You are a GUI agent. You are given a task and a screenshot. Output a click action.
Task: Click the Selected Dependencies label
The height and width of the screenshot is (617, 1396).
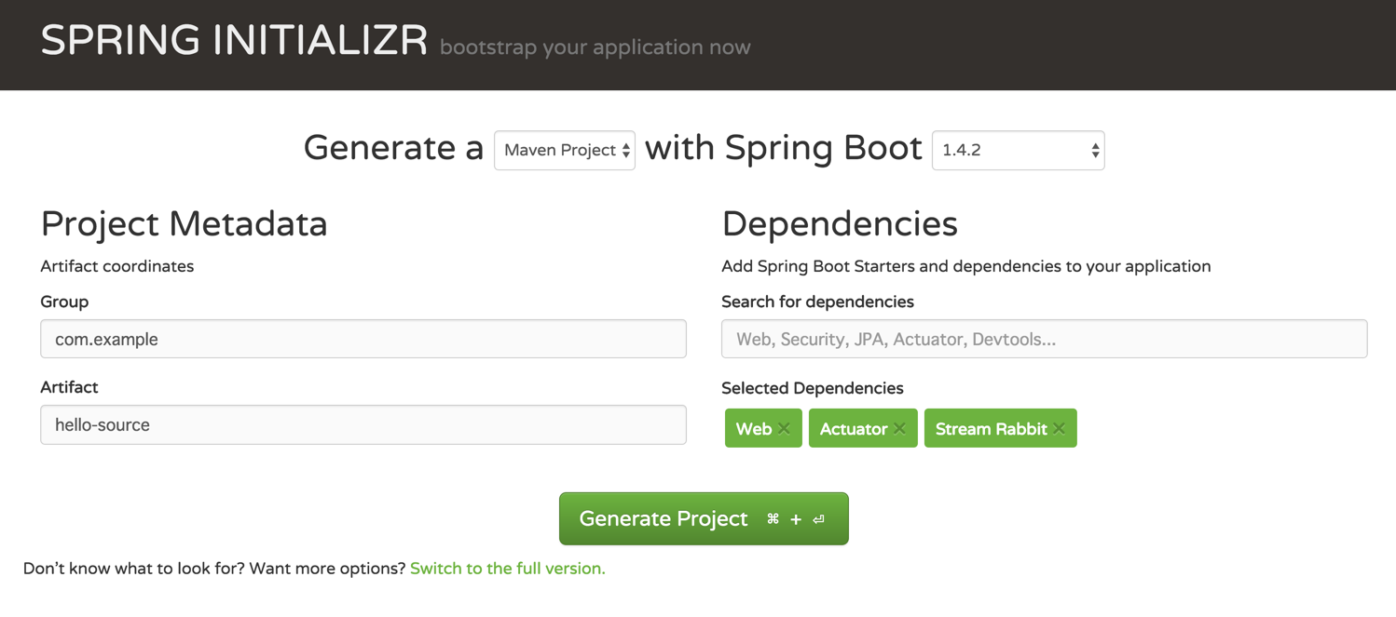(x=812, y=388)
